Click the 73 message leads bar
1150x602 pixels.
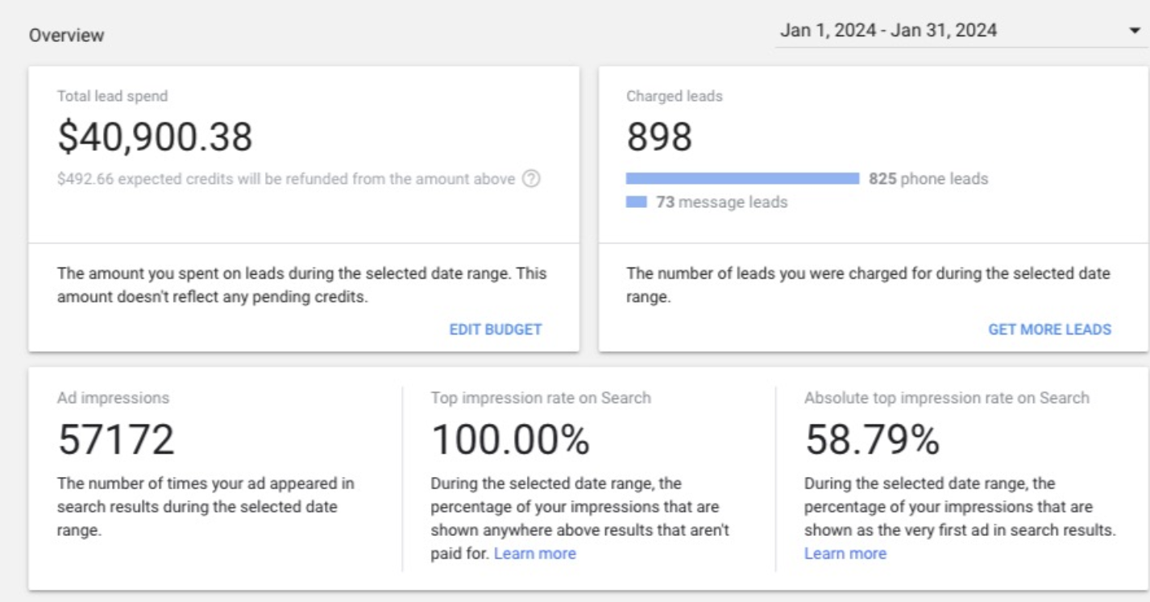(637, 202)
